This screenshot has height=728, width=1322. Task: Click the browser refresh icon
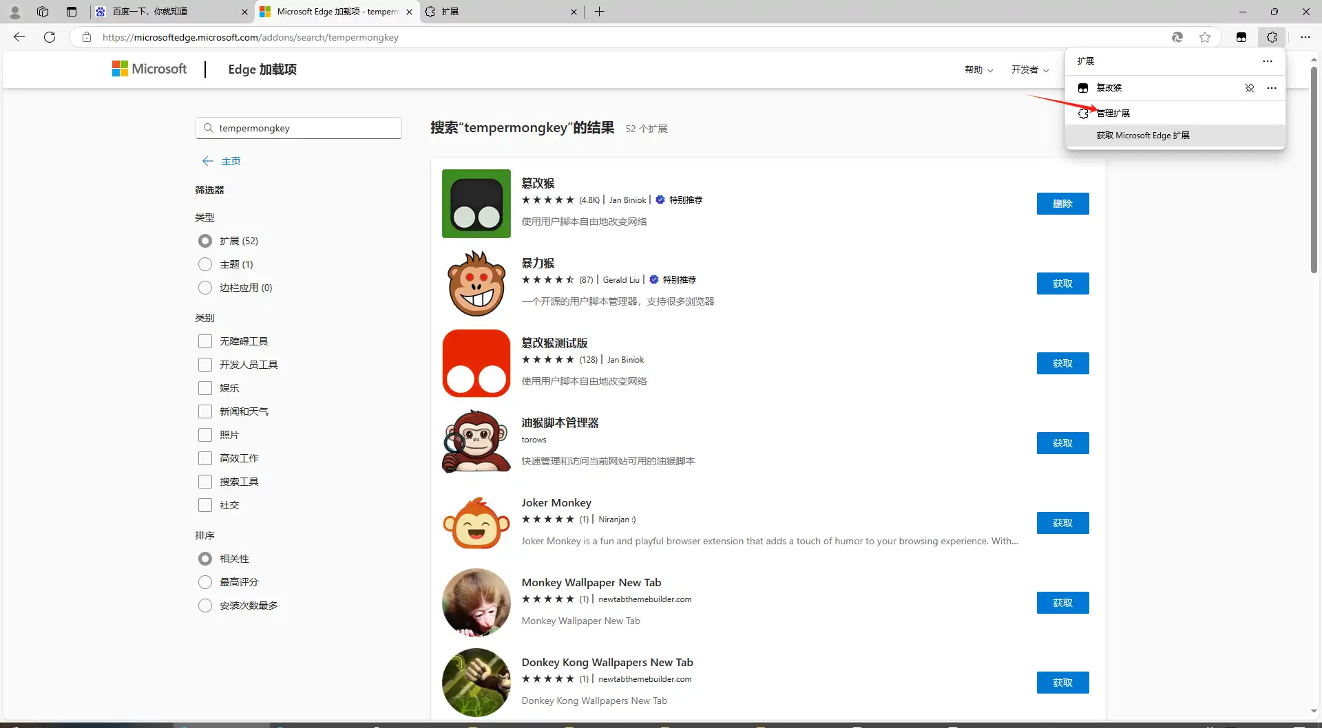[x=50, y=37]
